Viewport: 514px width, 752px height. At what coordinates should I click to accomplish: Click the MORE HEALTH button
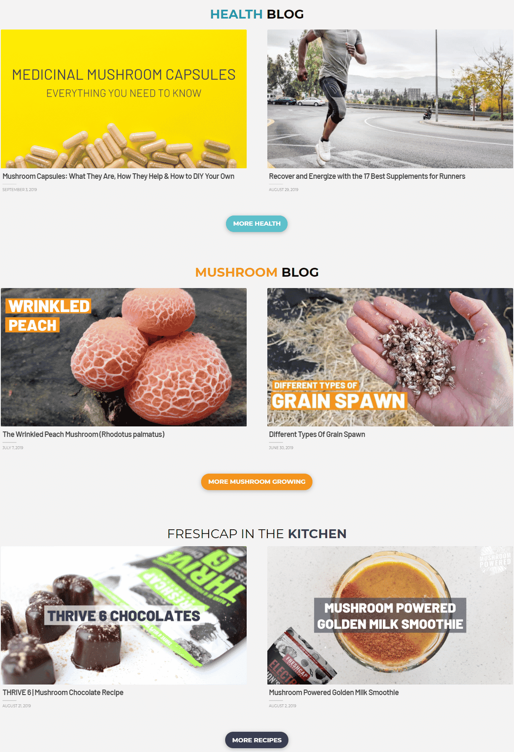256,224
